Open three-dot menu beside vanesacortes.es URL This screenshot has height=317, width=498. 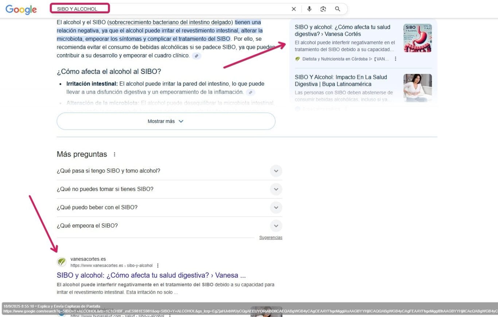[x=157, y=266]
